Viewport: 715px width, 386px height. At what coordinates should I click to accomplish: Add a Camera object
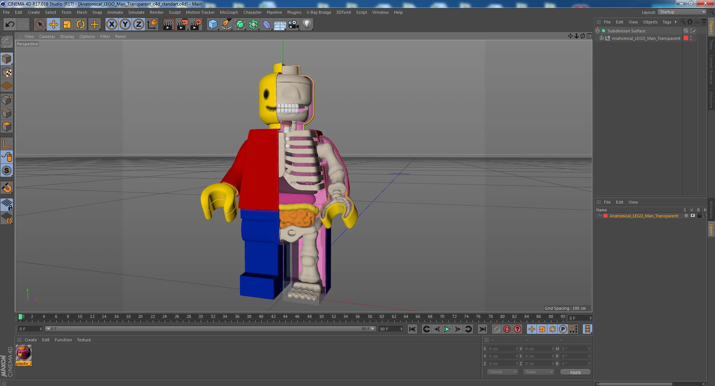(294, 25)
